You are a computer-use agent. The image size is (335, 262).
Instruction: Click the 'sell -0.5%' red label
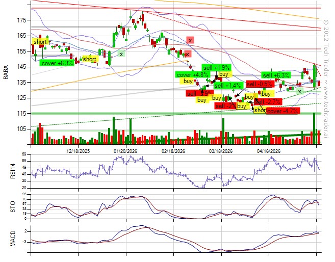tap(260, 84)
